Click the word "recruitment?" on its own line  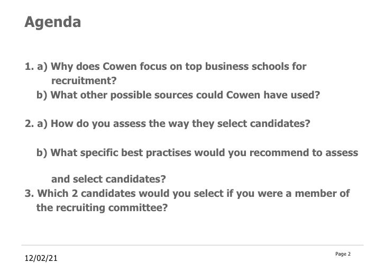click(84, 80)
